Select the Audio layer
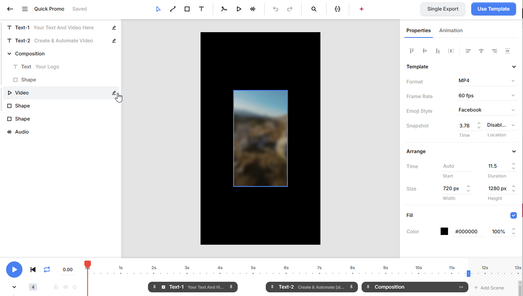The width and height of the screenshot is (523, 296). 61,132
